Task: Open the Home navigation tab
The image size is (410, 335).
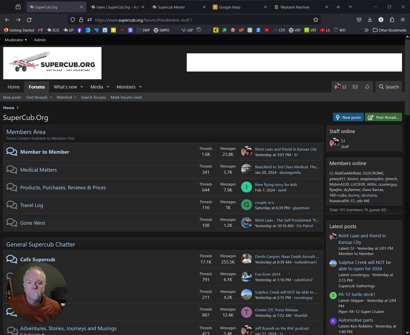Action: (x=14, y=87)
